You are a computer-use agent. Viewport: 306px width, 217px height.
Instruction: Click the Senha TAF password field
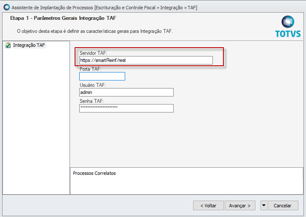[x=126, y=108]
